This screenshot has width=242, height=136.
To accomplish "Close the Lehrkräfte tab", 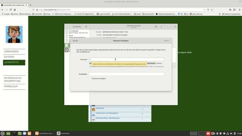I will 26,5.
